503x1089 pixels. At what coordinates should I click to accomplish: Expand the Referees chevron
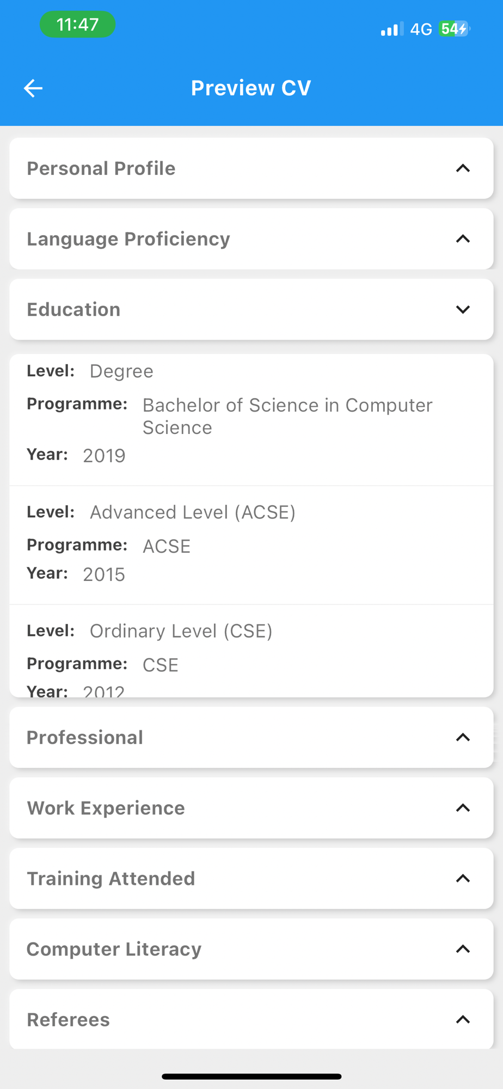point(463,1019)
